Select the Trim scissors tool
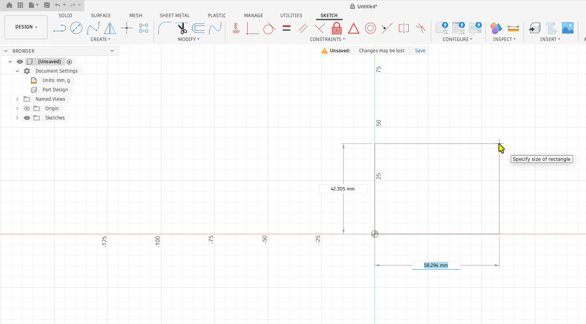This screenshot has height=324, width=586. click(x=182, y=28)
